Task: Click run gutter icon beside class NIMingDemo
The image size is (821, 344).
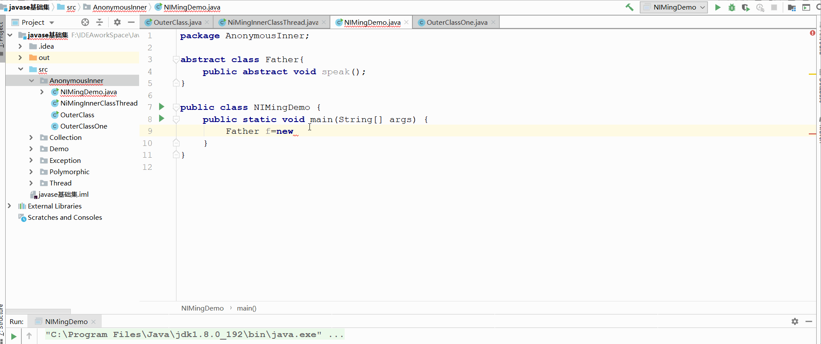Action: (162, 106)
